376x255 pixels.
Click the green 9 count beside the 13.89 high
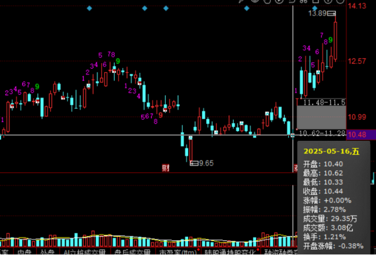click(x=331, y=40)
